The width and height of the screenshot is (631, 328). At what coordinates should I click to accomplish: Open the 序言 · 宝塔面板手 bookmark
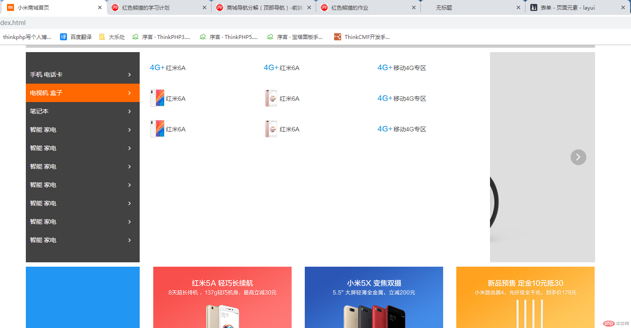point(295,37)
